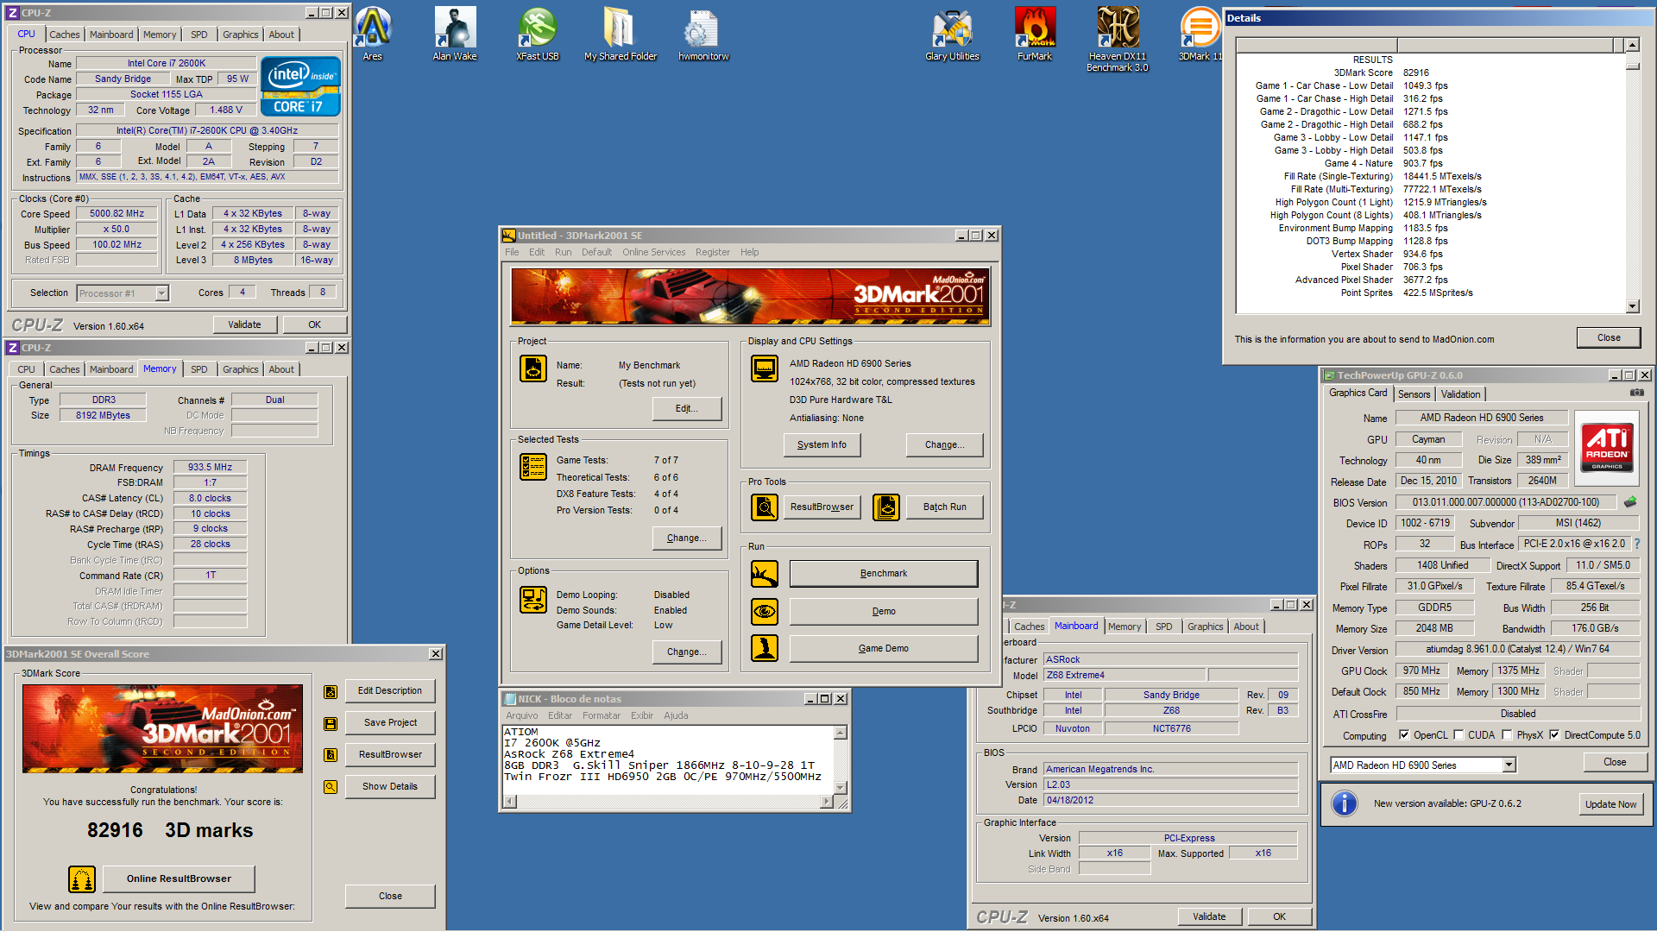Click the Edit Description icon in score window
Image resolution: width=1657 pixels, height=932 pixels.
click(x=331, y=691)
